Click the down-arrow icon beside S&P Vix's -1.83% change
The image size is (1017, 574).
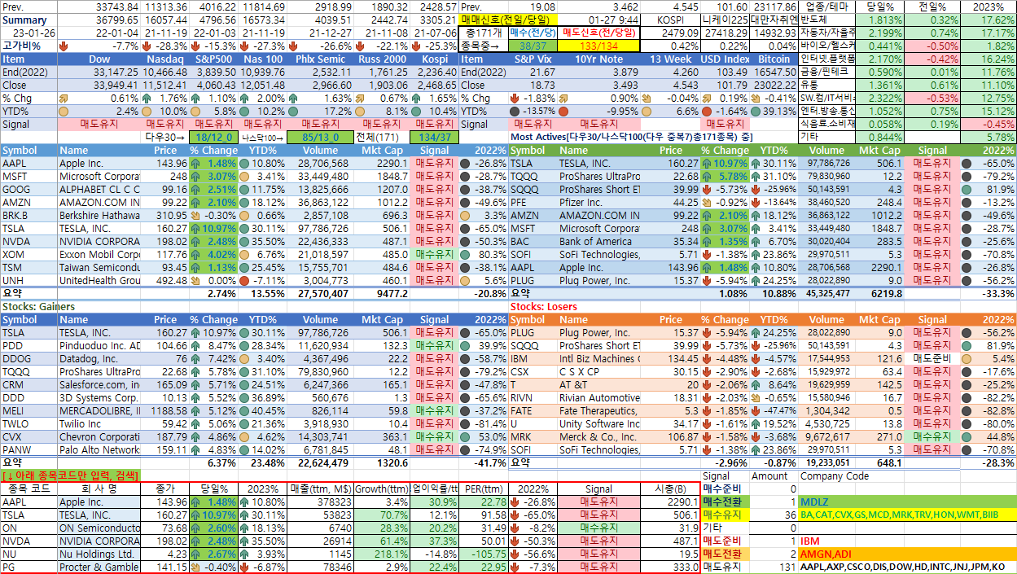pos(515,98)
